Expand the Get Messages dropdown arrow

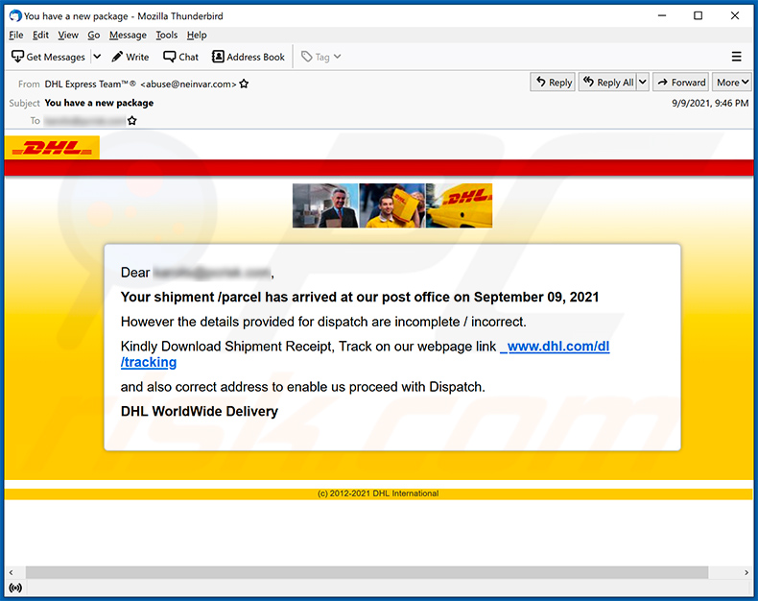pos(97,57)
